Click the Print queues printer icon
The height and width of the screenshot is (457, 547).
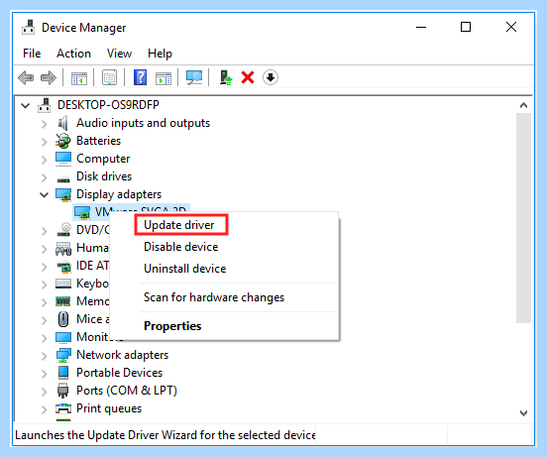point(63,408)
